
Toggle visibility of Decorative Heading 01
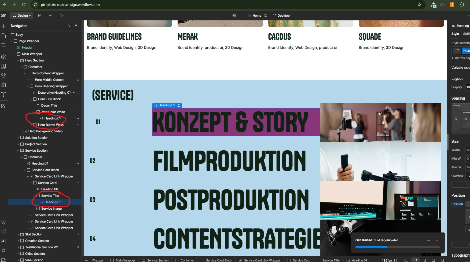(78, 93)
